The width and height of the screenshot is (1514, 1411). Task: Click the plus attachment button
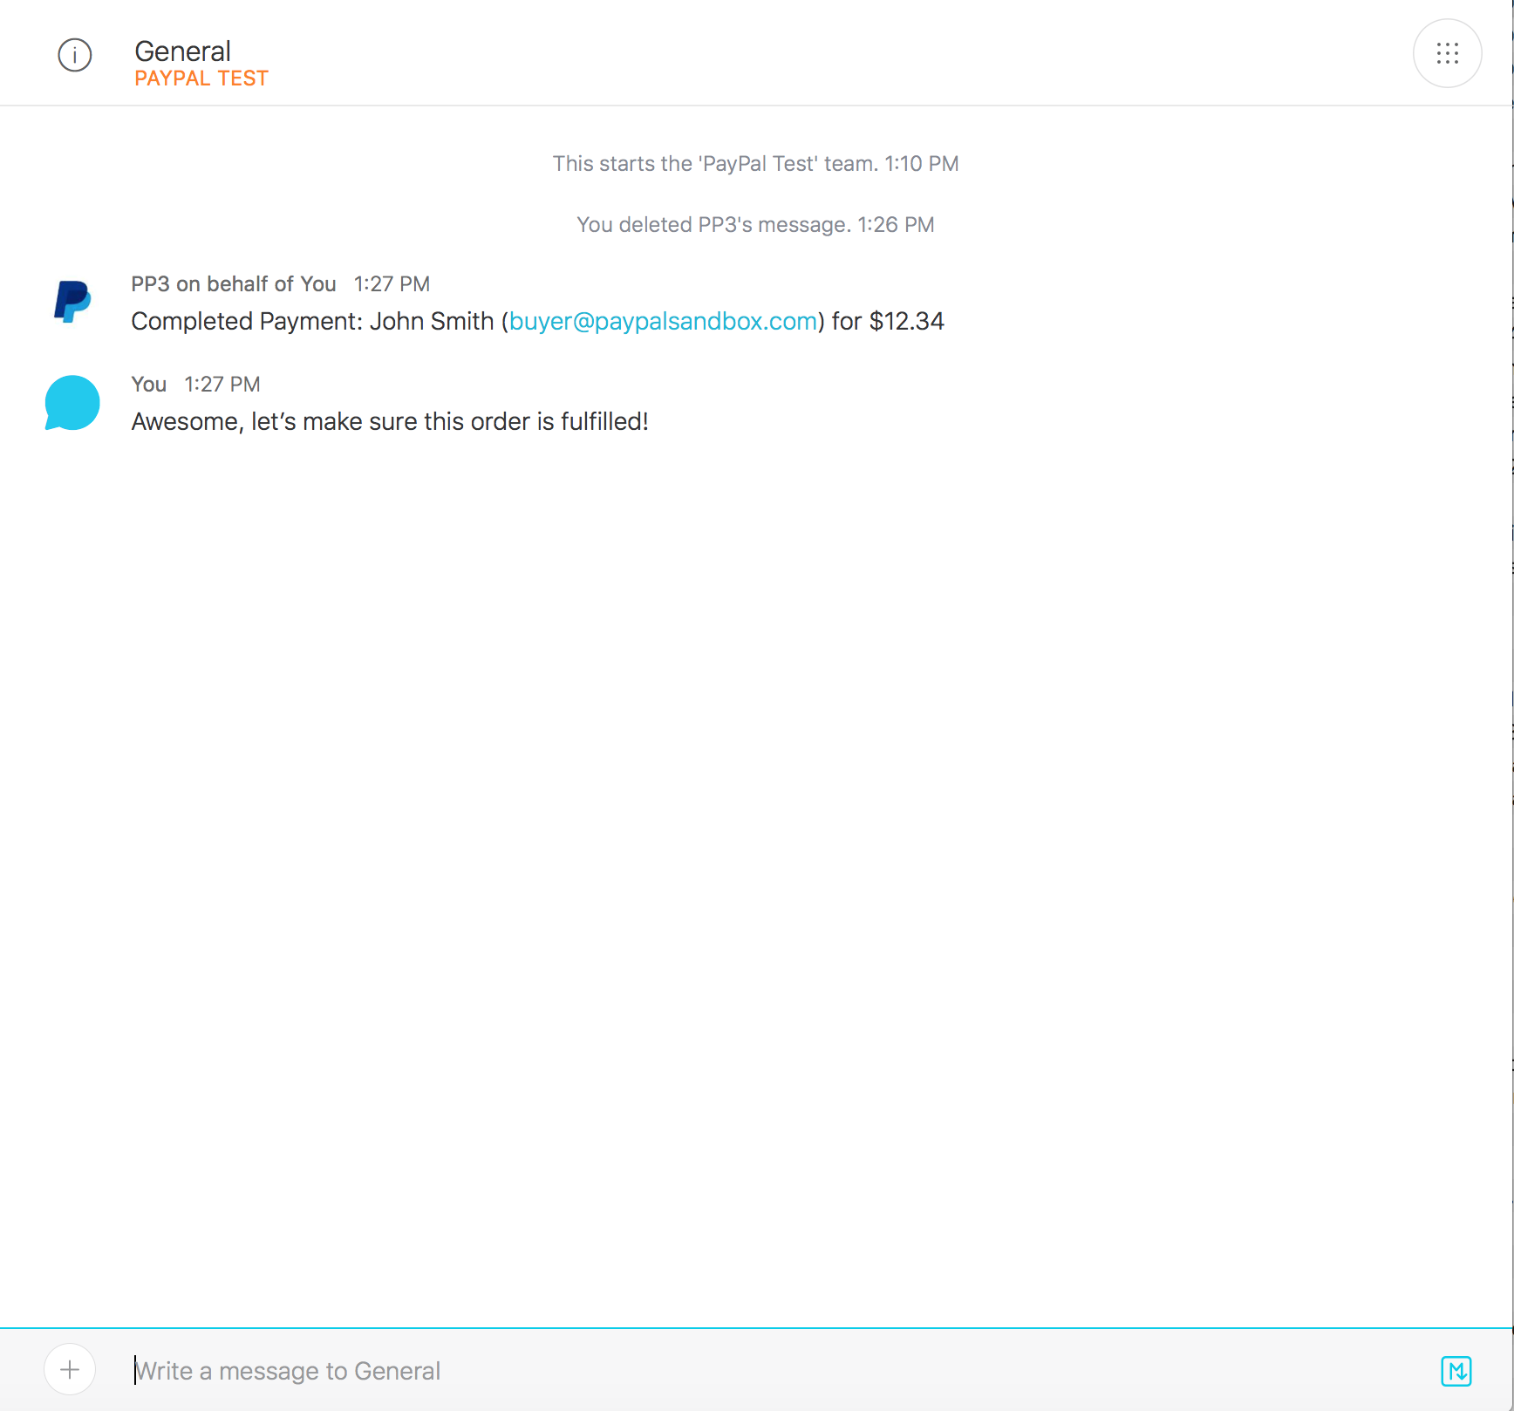70,1369
